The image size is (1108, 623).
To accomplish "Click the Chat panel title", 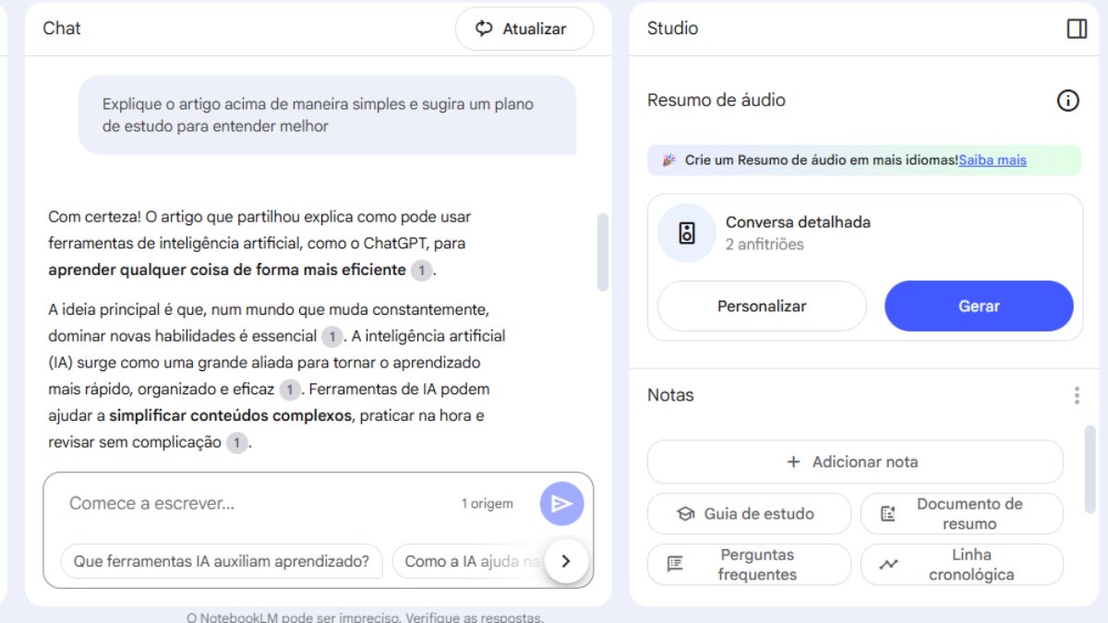I will point(62,29).
